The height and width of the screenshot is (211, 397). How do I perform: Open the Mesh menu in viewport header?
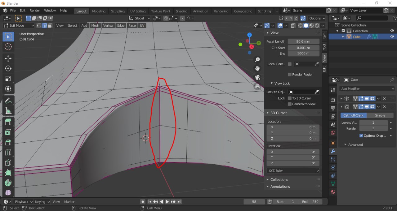click(95, 25)
